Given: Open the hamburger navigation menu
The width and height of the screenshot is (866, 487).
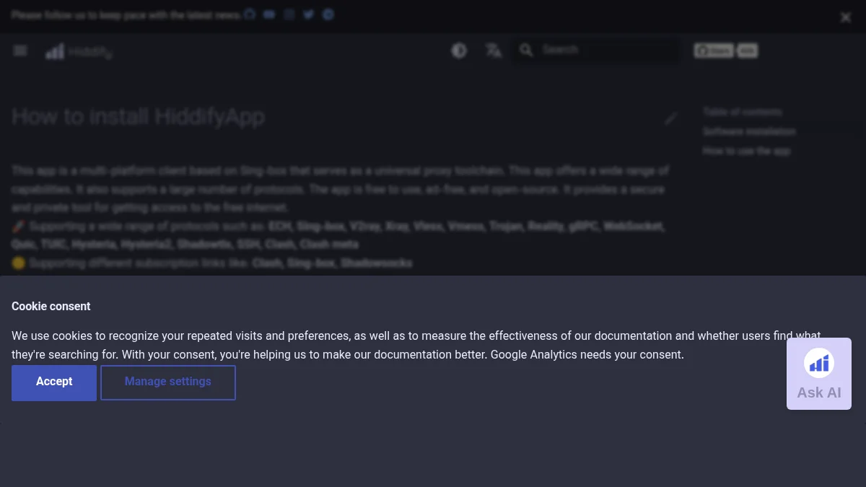Looking at the screenshot, I should (x=20, y=51).
